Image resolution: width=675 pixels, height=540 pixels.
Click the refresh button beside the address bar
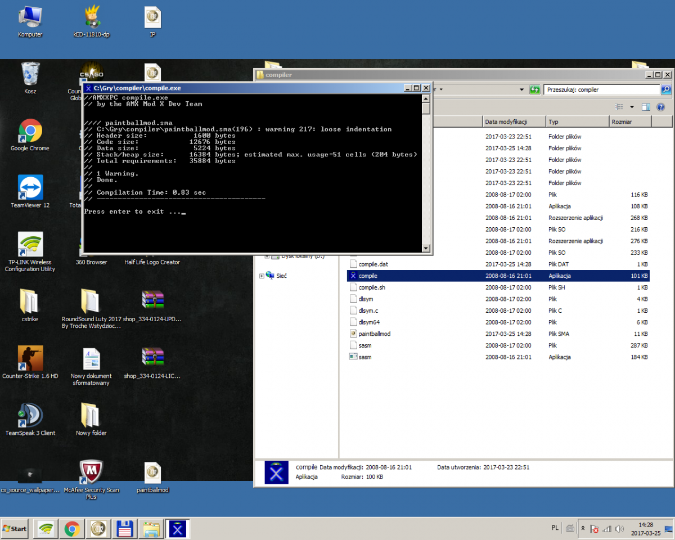(x=535, y=89)
